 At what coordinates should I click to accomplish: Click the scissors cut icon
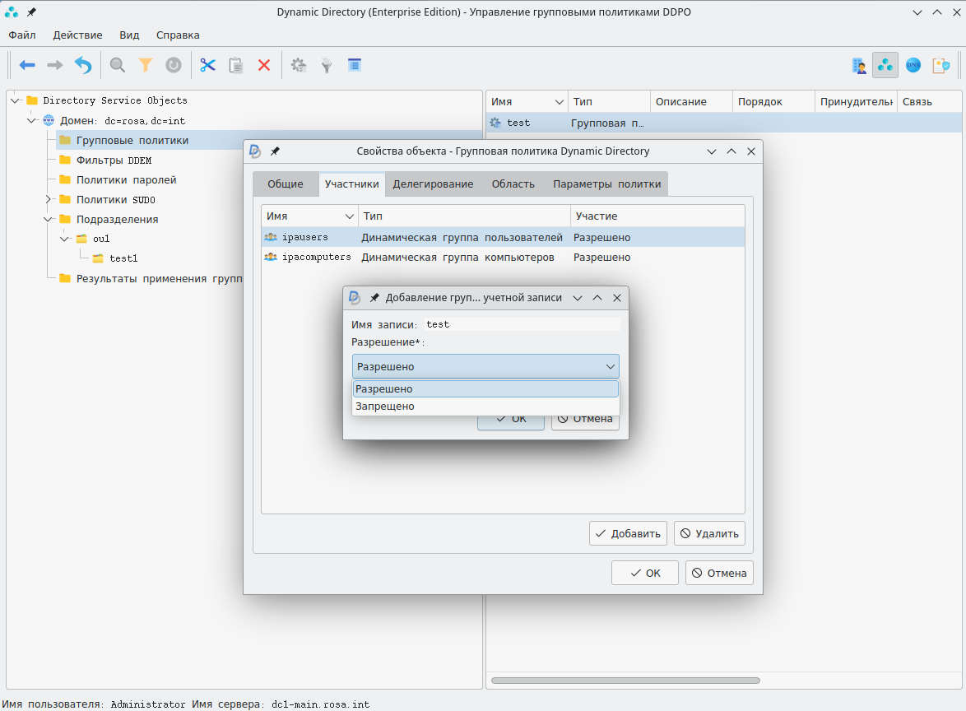[207, 65]
